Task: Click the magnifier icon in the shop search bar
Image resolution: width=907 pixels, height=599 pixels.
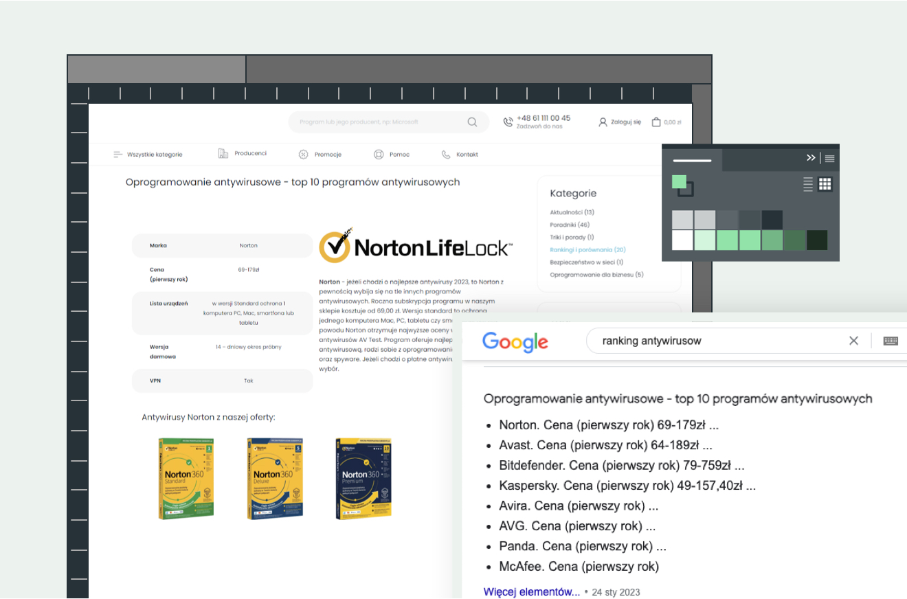Action: pyautogui.click(x=472, y=122)
